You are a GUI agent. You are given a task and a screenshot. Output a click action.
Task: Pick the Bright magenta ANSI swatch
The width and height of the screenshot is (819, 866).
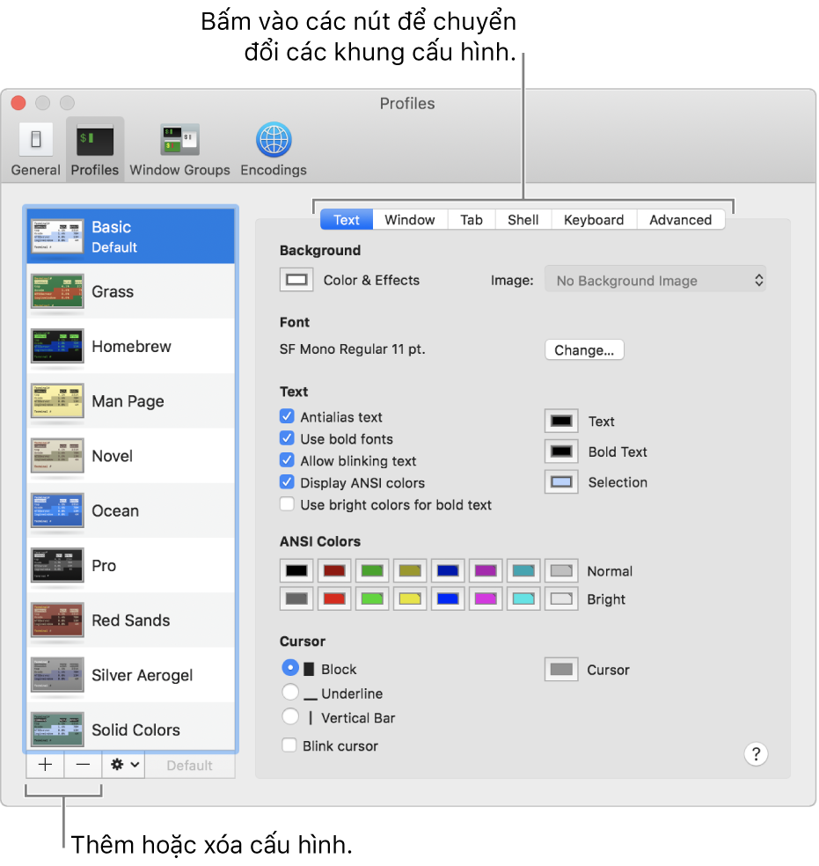(486, 598)
